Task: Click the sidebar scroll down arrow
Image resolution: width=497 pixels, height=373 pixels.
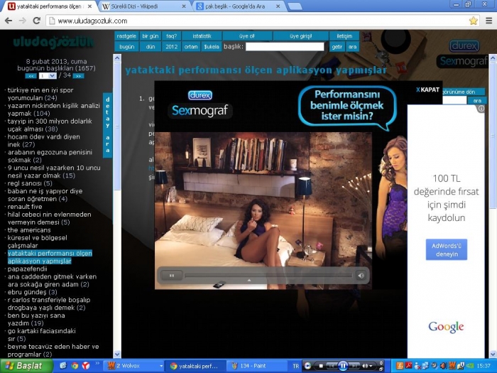Action: 117,354
